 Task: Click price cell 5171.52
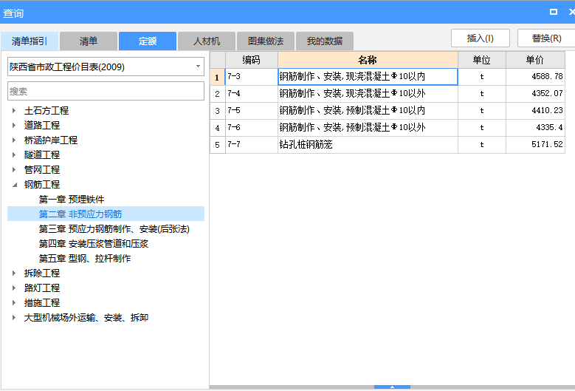point(535,145)
